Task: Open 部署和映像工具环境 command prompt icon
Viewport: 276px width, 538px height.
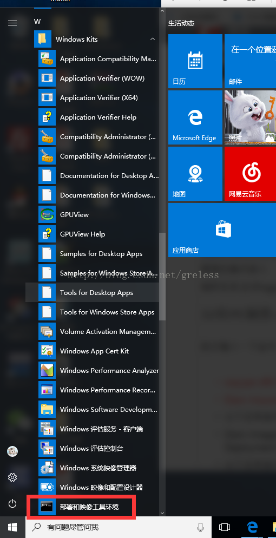Action: [x=47, y=507]
